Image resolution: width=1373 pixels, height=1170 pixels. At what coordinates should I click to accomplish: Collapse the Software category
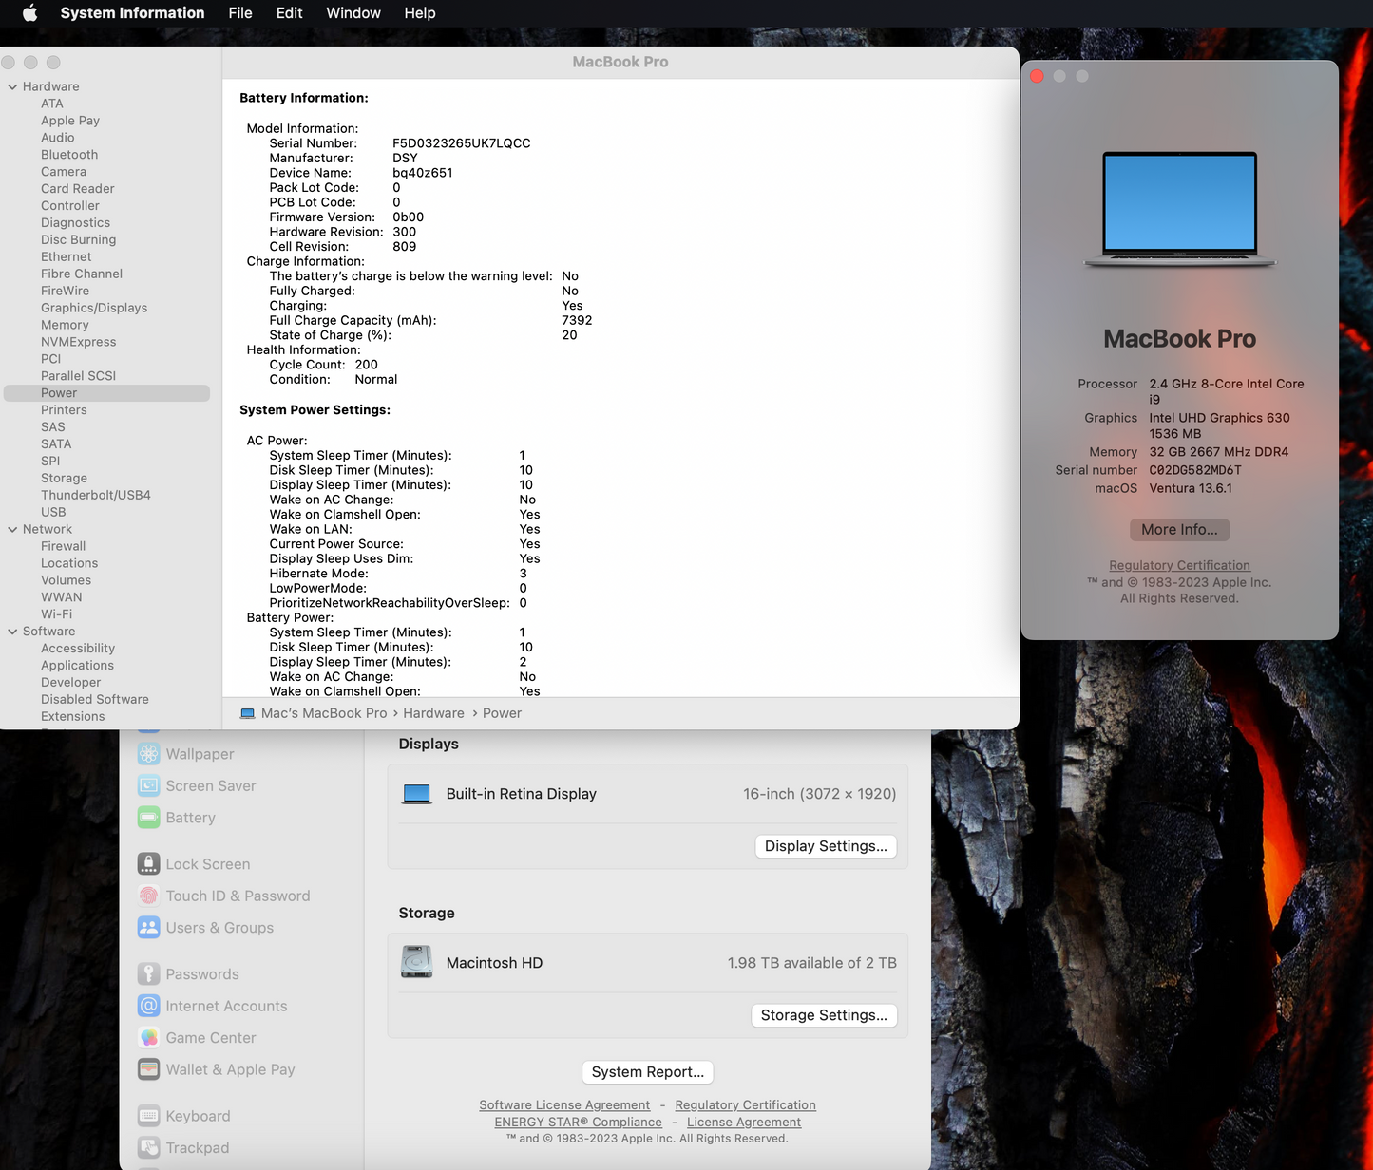tap(12, 631)
